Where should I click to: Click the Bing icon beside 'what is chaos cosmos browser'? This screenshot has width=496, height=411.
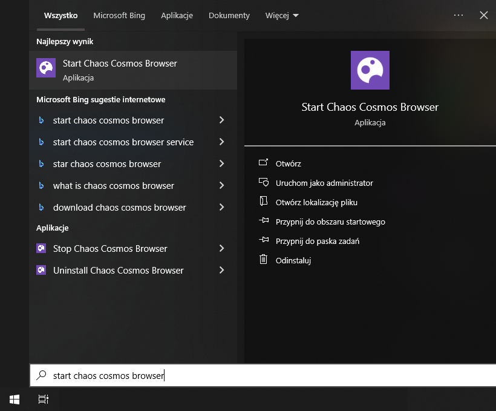coord(41,186)
